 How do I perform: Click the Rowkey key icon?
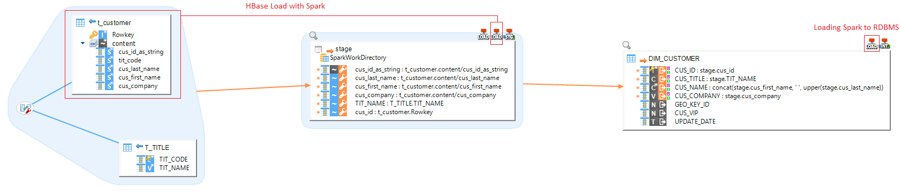pos(94,35)
